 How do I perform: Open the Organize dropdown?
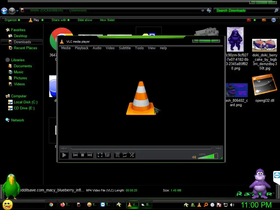[x=12, y=20]
